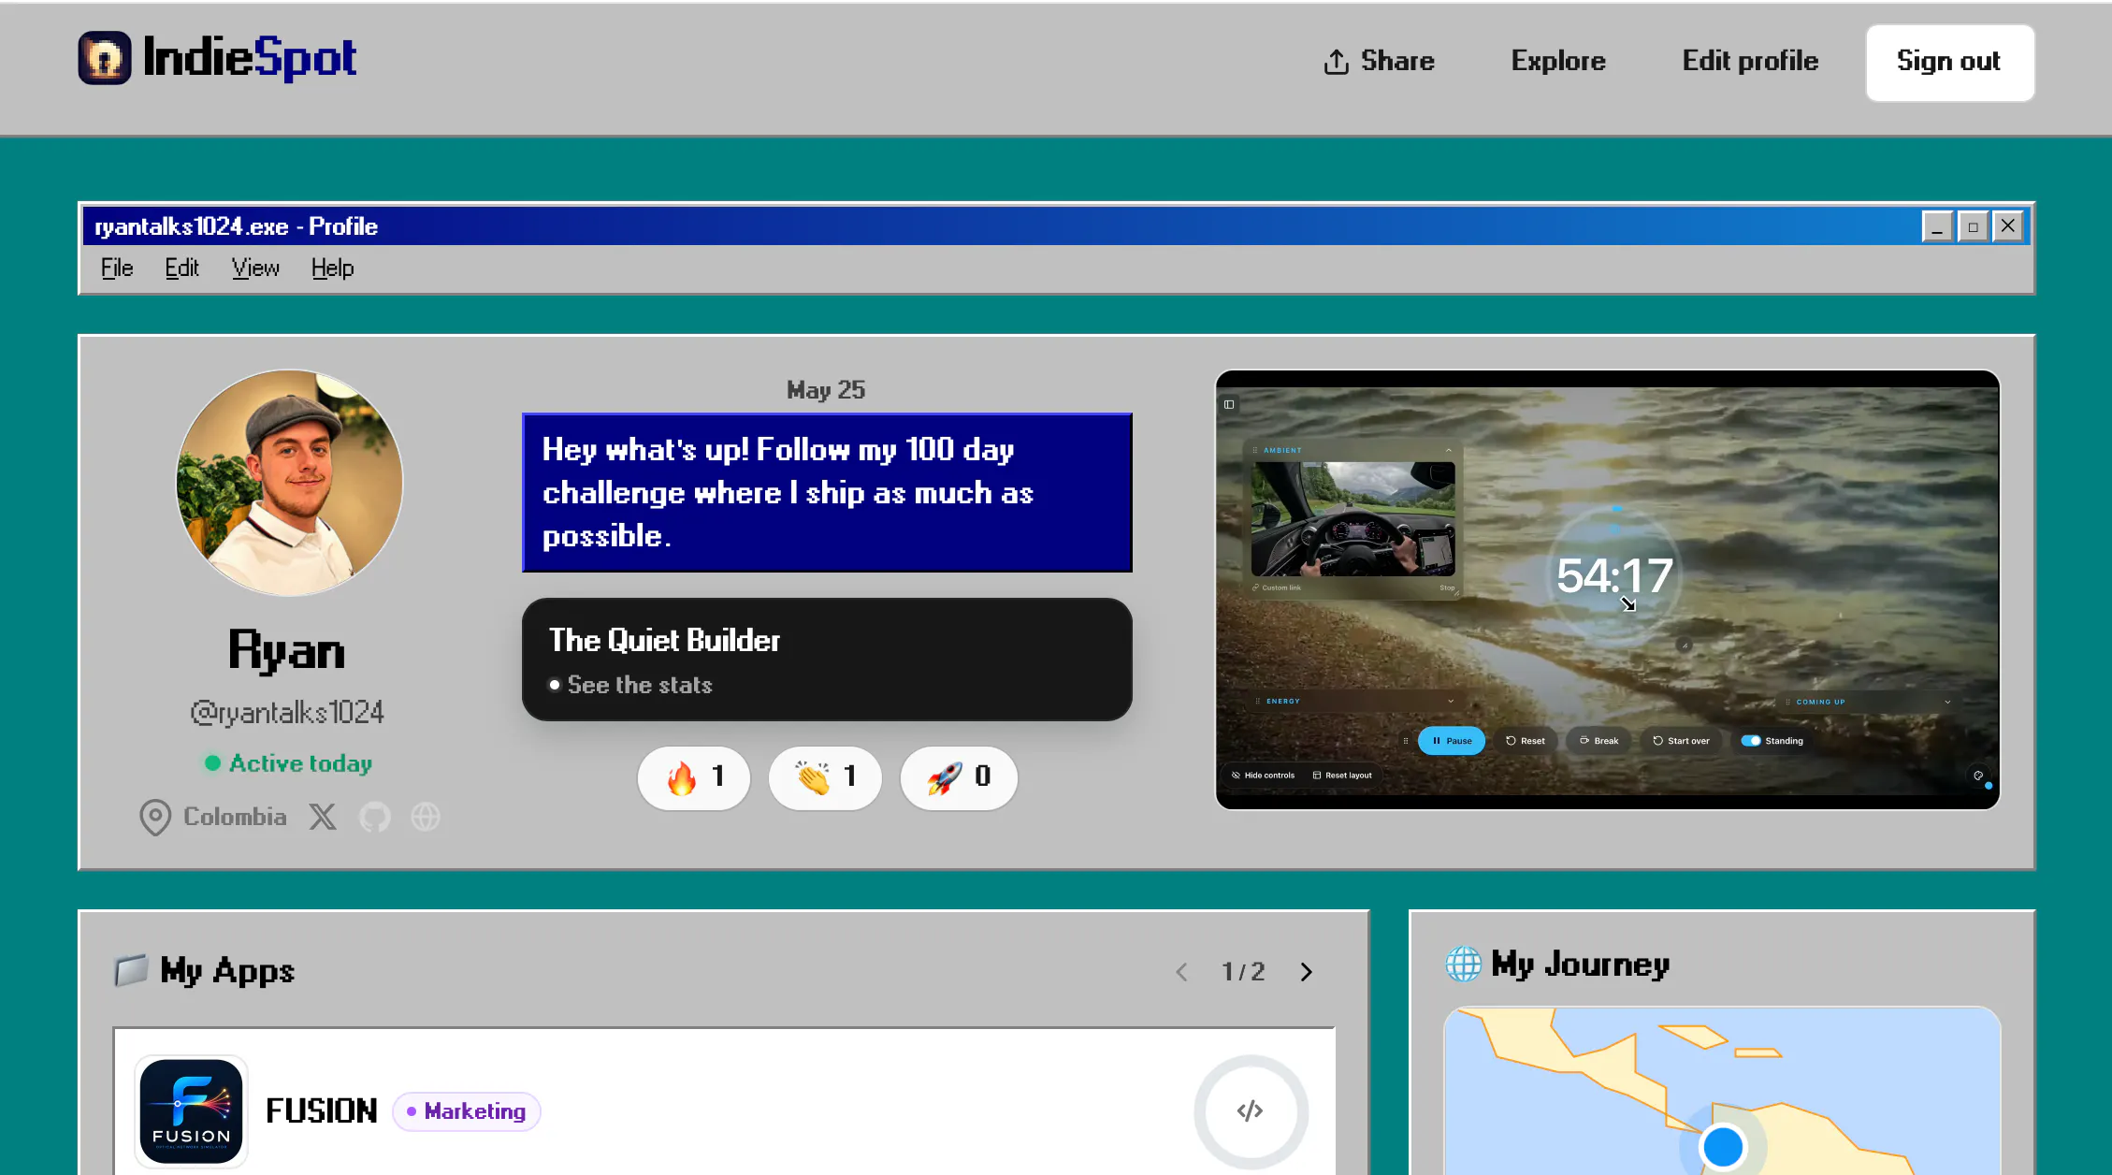Click the blue location marker on the map
Image resolution: width=2112 pixels, height=1175 pixels.
pos(1723,1146)
